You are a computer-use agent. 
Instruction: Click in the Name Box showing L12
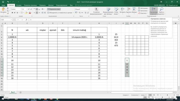6,20
